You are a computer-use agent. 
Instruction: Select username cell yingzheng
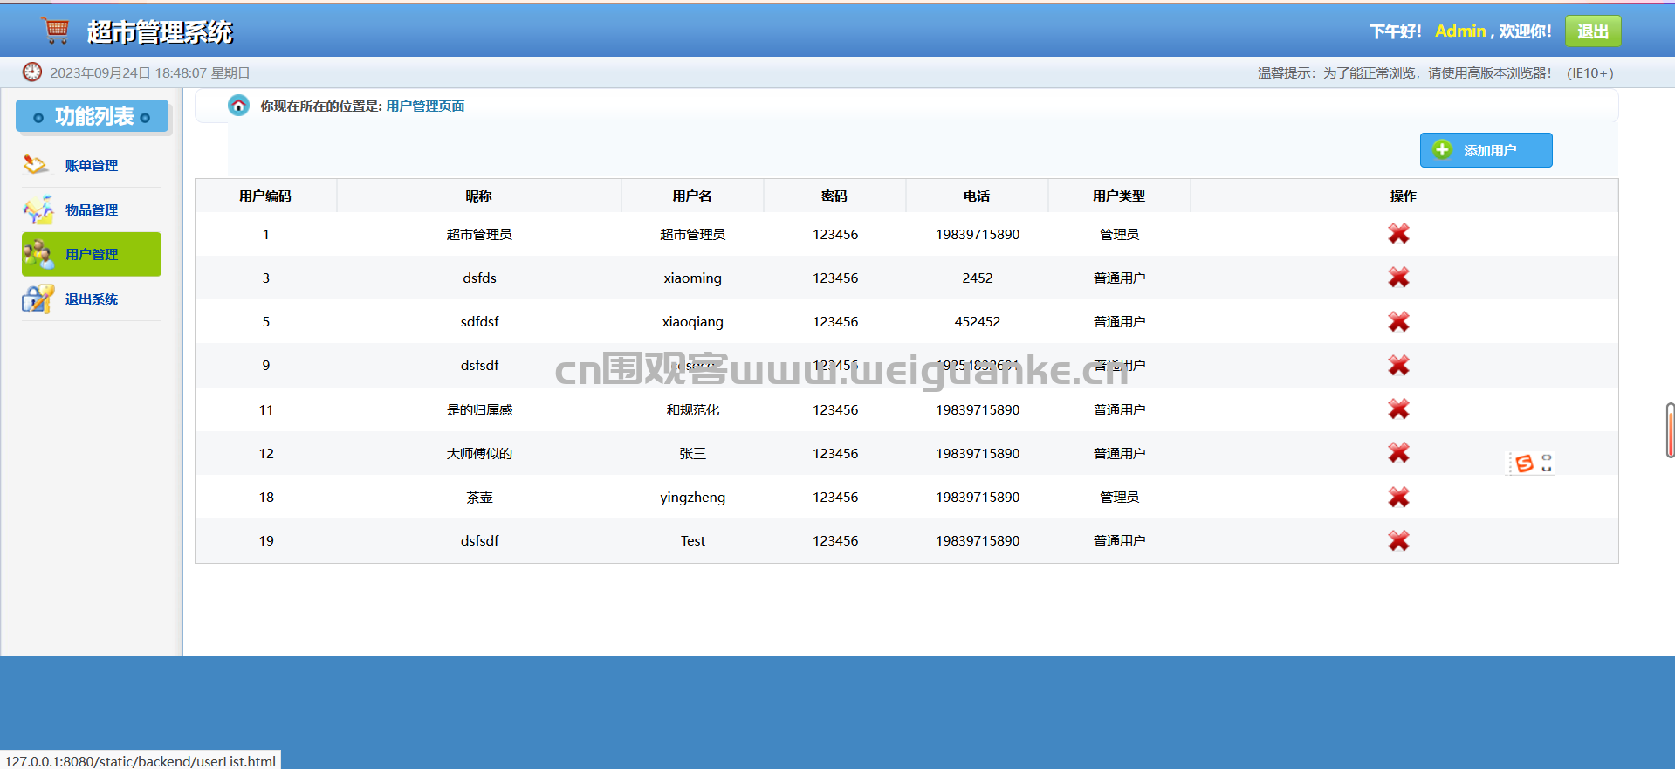click(692, 497)
